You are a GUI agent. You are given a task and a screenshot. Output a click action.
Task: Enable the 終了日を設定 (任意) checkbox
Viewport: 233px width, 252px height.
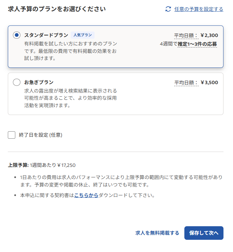[x=12, y=135]
